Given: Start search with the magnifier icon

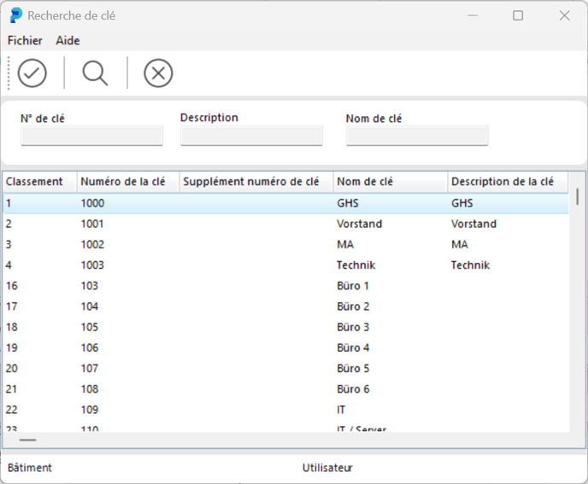Looking at the screenshot, I should (95, 73).
